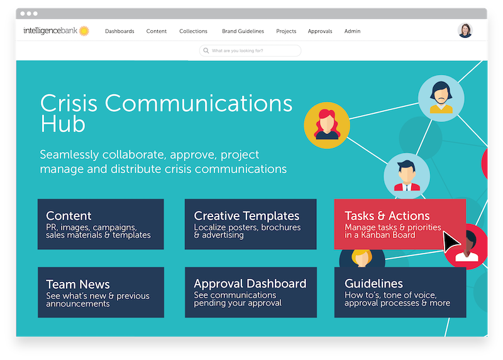
Task: Open the Content menu in navbar
Action: pyautogui.click(x=157, y=31)
